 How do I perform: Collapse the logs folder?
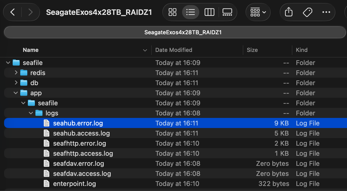31,113
